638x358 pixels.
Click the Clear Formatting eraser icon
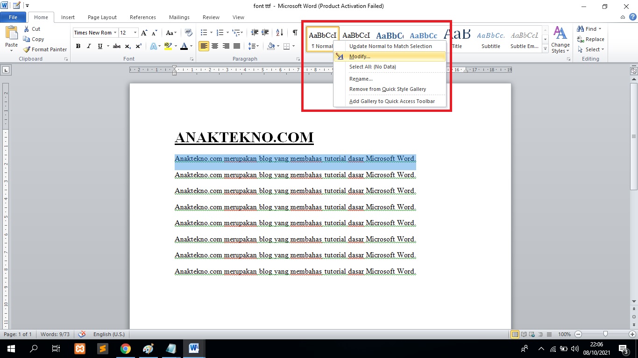(189, 33)
